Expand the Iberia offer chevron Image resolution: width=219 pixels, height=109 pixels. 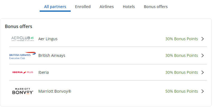(203, 72)
